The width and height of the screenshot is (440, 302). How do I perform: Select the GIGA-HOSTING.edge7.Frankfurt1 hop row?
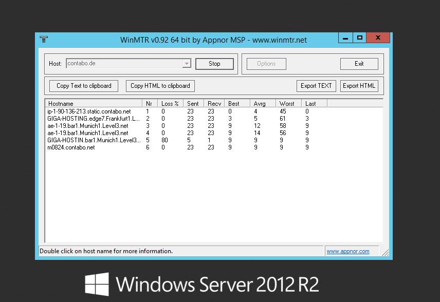(93, 118)
